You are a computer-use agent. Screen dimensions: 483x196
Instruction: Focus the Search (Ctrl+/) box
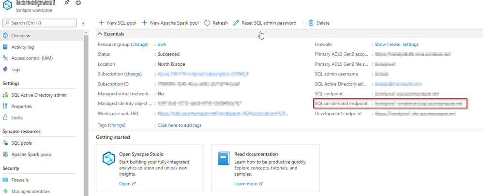39,23
